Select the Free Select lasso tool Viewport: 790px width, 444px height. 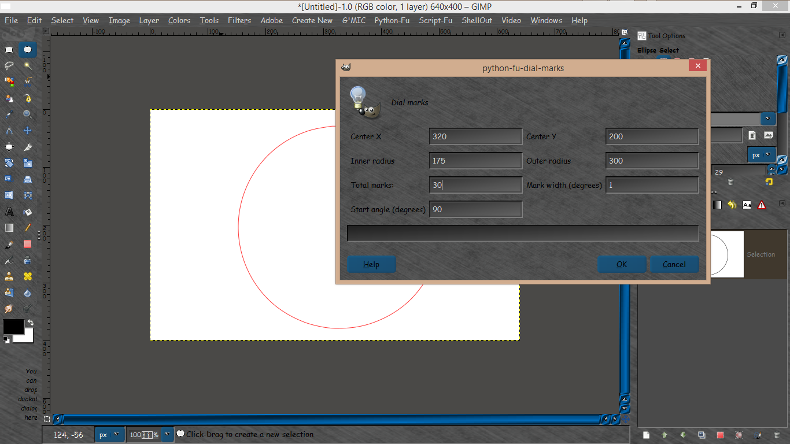[9, 66]
